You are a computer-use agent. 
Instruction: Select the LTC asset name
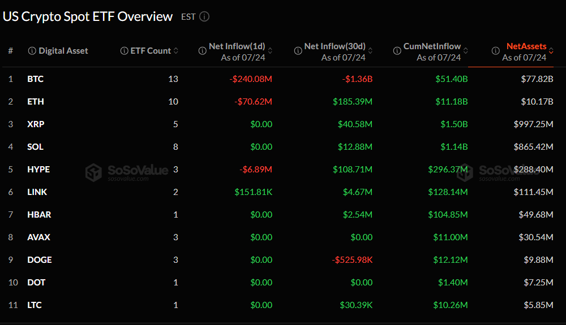pyautogui.click(x=35, y=305)
